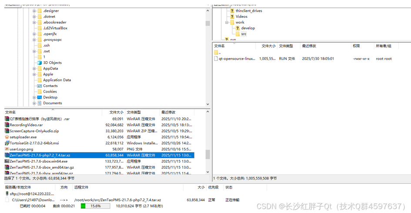Image resolution: width=411 pixels, height=213 pixels.
Task: Click the develop question mark folder icon
Action: coord(237,28)
